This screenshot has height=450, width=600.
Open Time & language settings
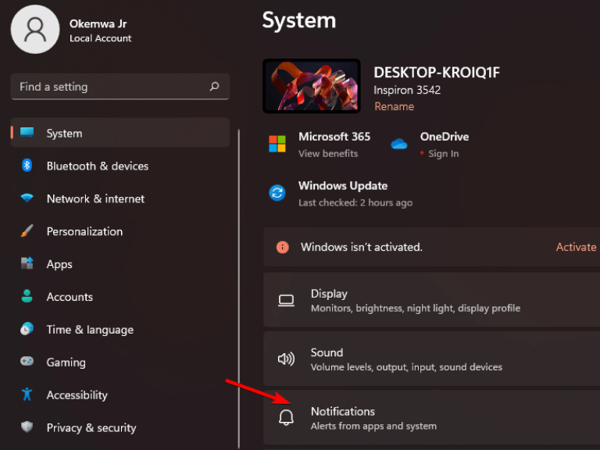pos(120,330)
